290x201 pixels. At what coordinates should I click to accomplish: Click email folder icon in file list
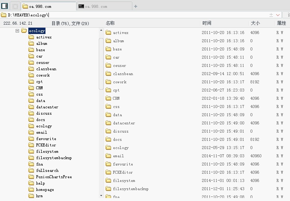pos(108,156)
